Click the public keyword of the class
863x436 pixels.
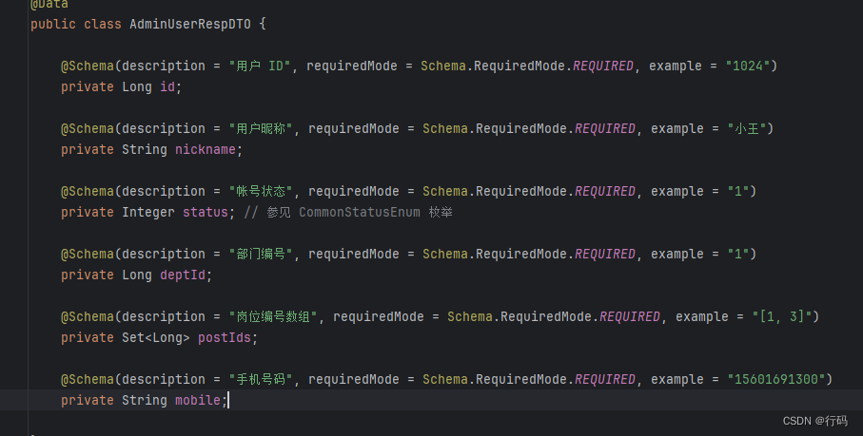pos(53,24)
